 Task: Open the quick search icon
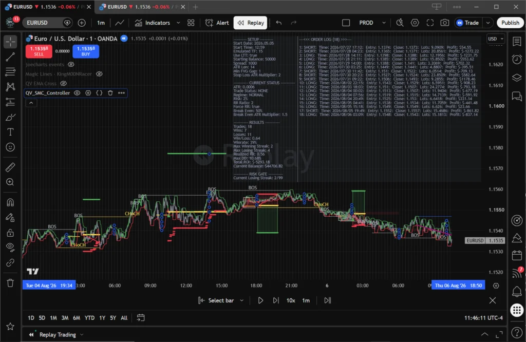pyautogui.click(x=400, y=23)
